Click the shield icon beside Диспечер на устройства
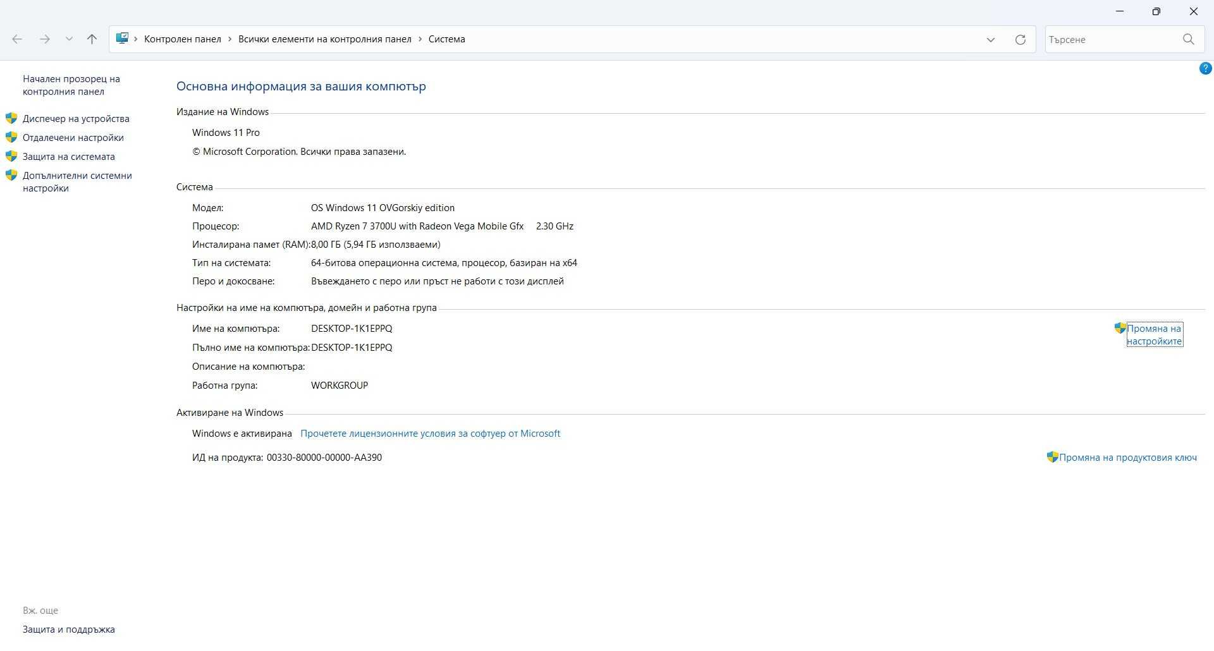 pos(11,118)
